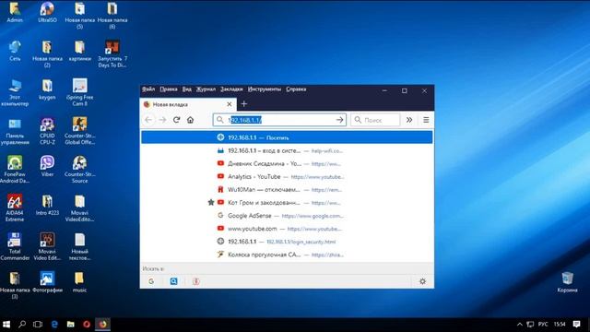The image size is (590, 332).
Task: Select the Total Commander desktop icon
Action: coord(15,247)
